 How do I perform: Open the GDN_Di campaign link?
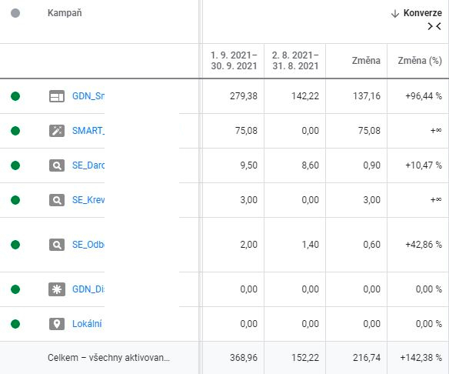coord(88,289)
